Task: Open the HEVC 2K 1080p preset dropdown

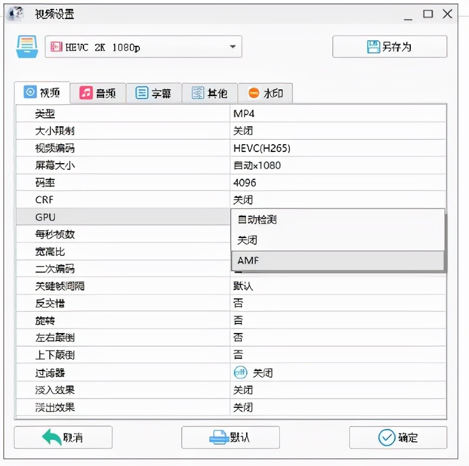Action: (143, 46)
